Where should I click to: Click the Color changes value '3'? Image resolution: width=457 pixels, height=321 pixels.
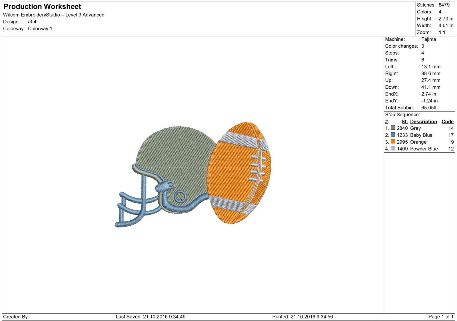coord(423,46)
